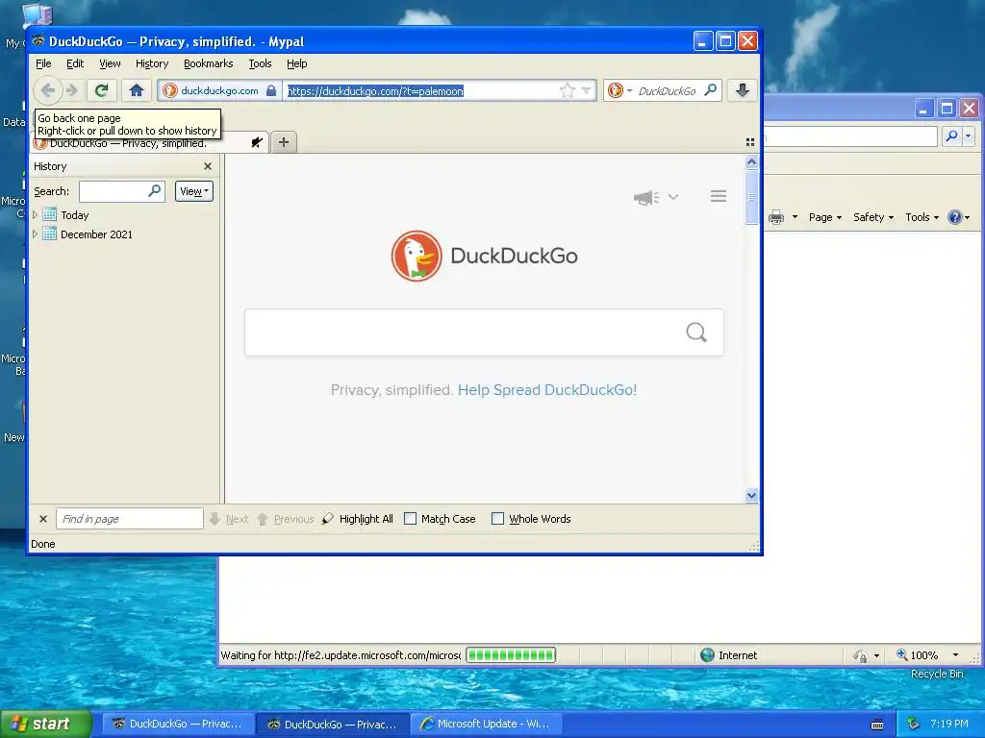Screen dimensions: 985x738
Task: Open a new tab with plus button
Action: click(284, 142)
